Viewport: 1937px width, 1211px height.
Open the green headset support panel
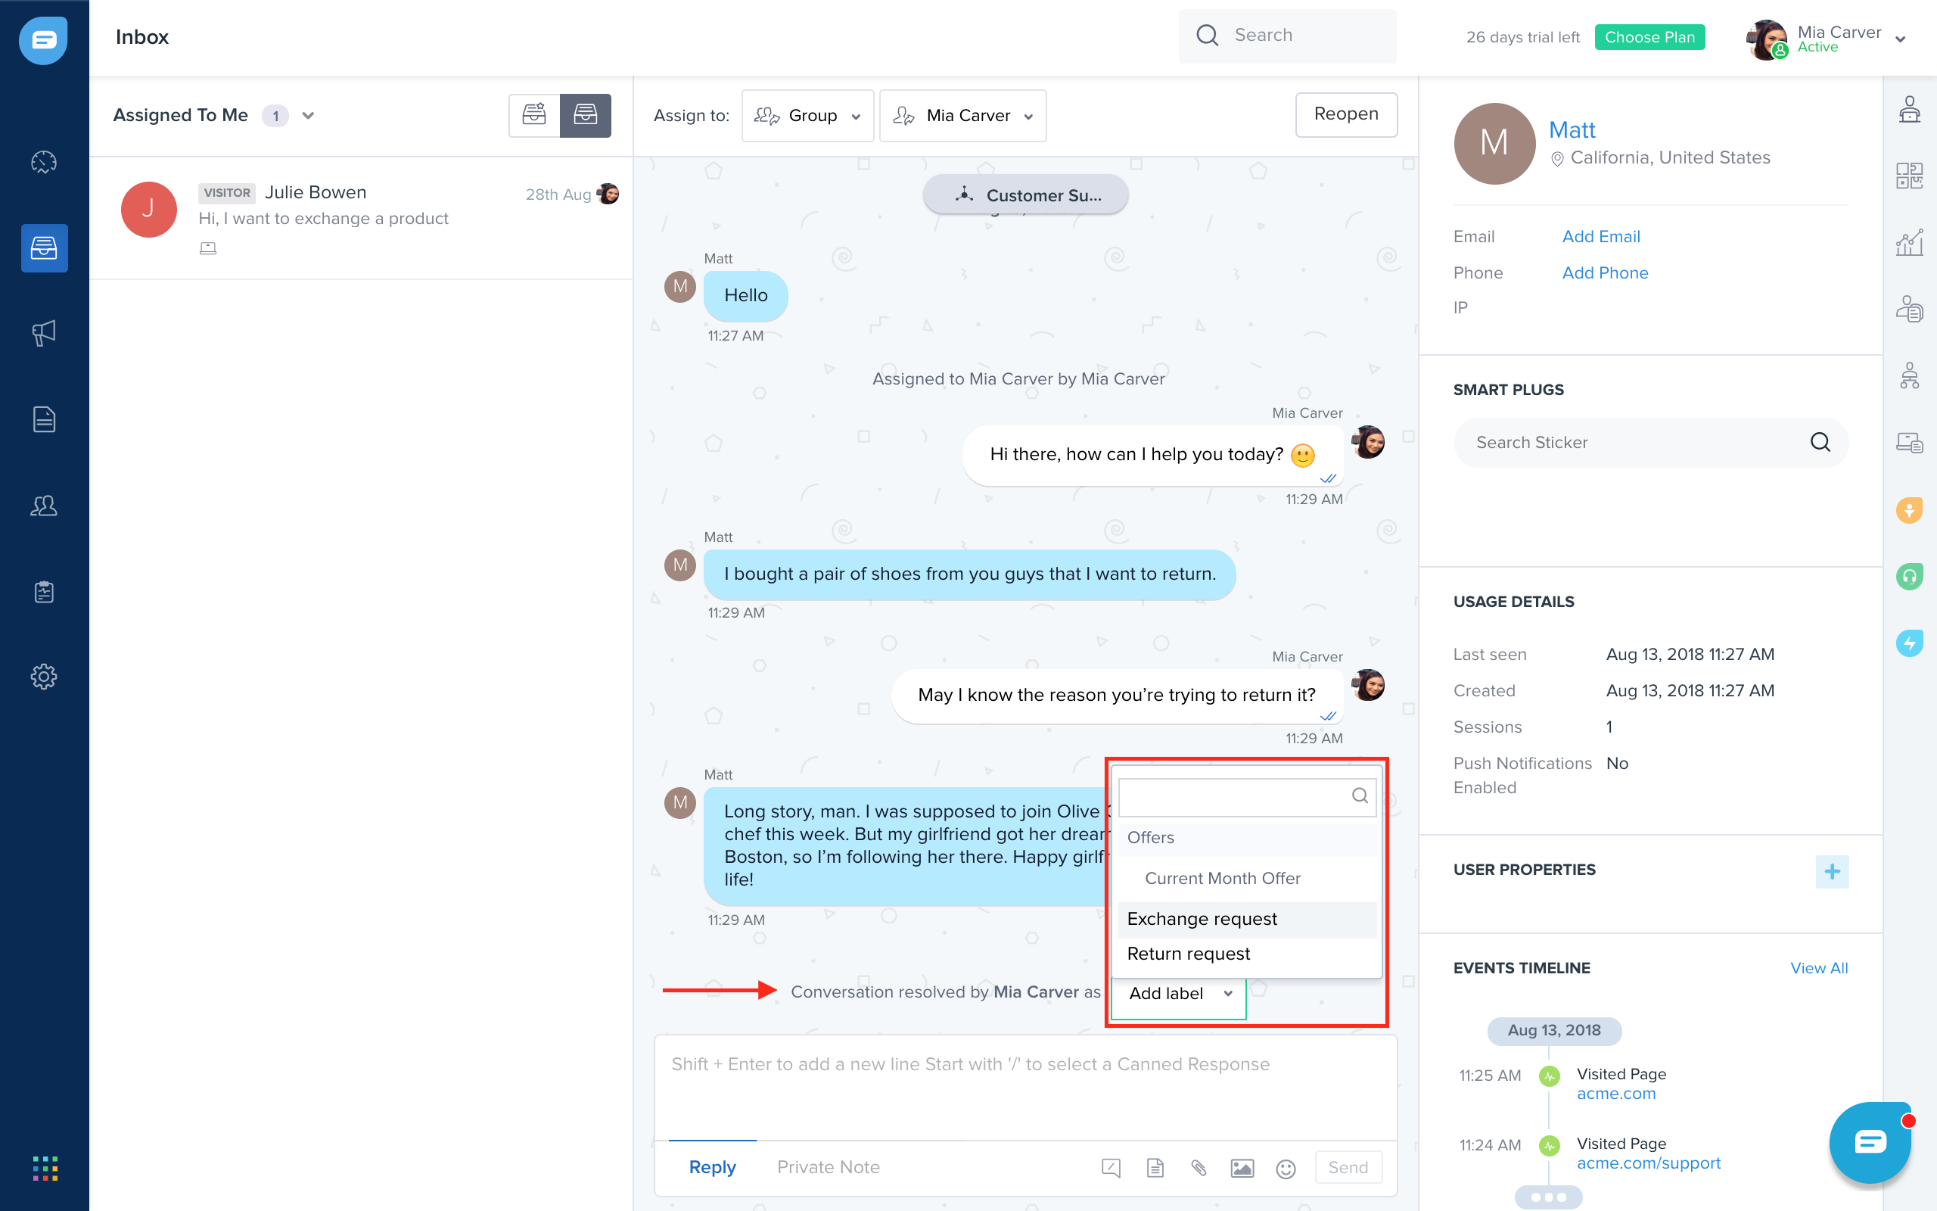click(1911, 577)
